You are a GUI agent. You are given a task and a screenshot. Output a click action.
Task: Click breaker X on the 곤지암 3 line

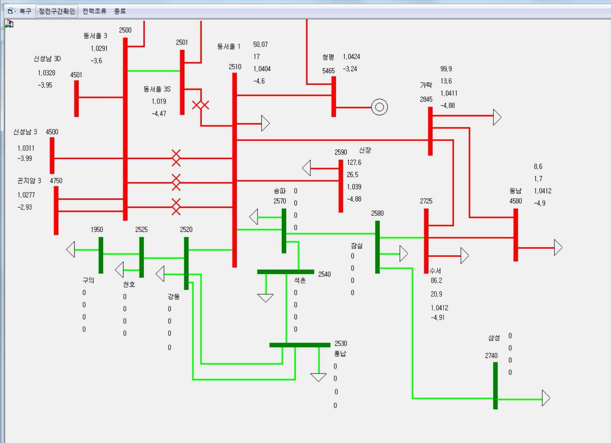pos(176,207)
